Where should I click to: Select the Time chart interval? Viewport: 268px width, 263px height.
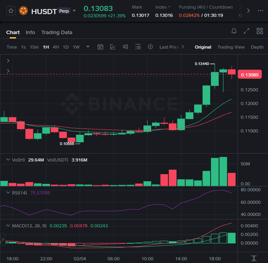12,47
